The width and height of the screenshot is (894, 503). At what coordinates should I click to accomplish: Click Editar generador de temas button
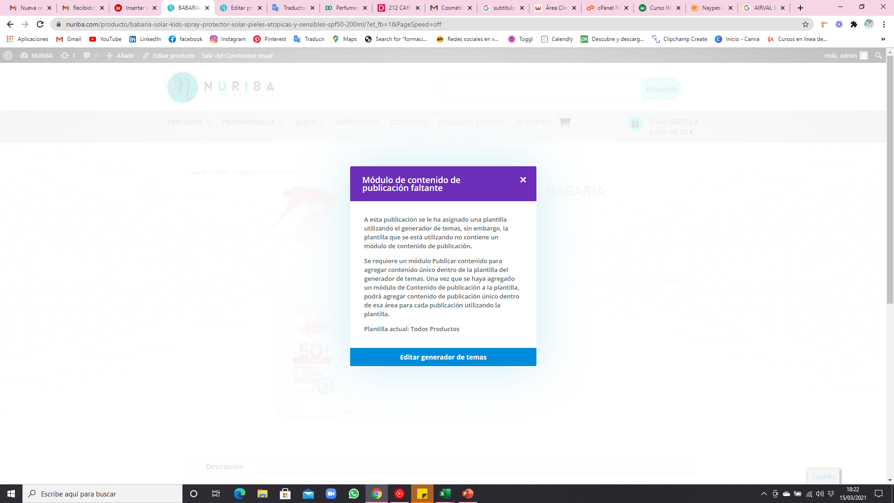(443, 357)
